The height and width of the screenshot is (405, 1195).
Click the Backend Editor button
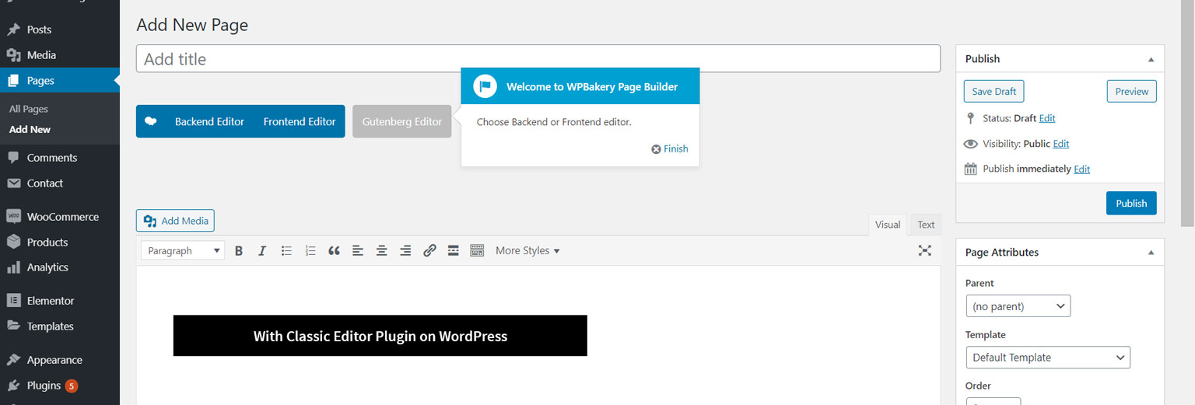[x=209, y=121]
